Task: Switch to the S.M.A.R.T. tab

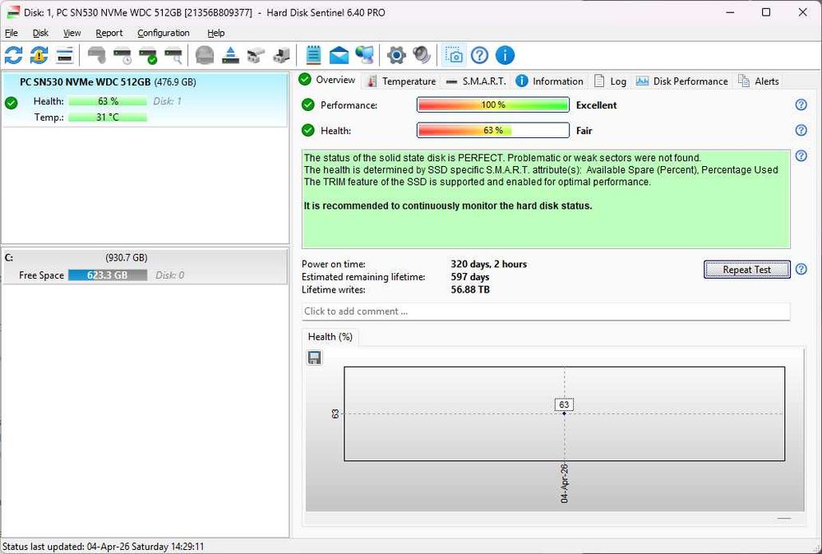Action: click(x=475, y=81)
